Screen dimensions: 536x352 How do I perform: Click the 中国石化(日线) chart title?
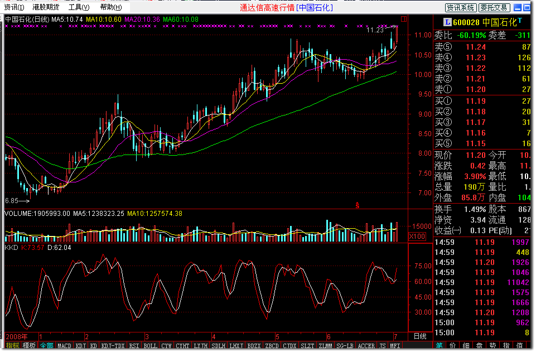pyautogui.click(x=27, y=20)
